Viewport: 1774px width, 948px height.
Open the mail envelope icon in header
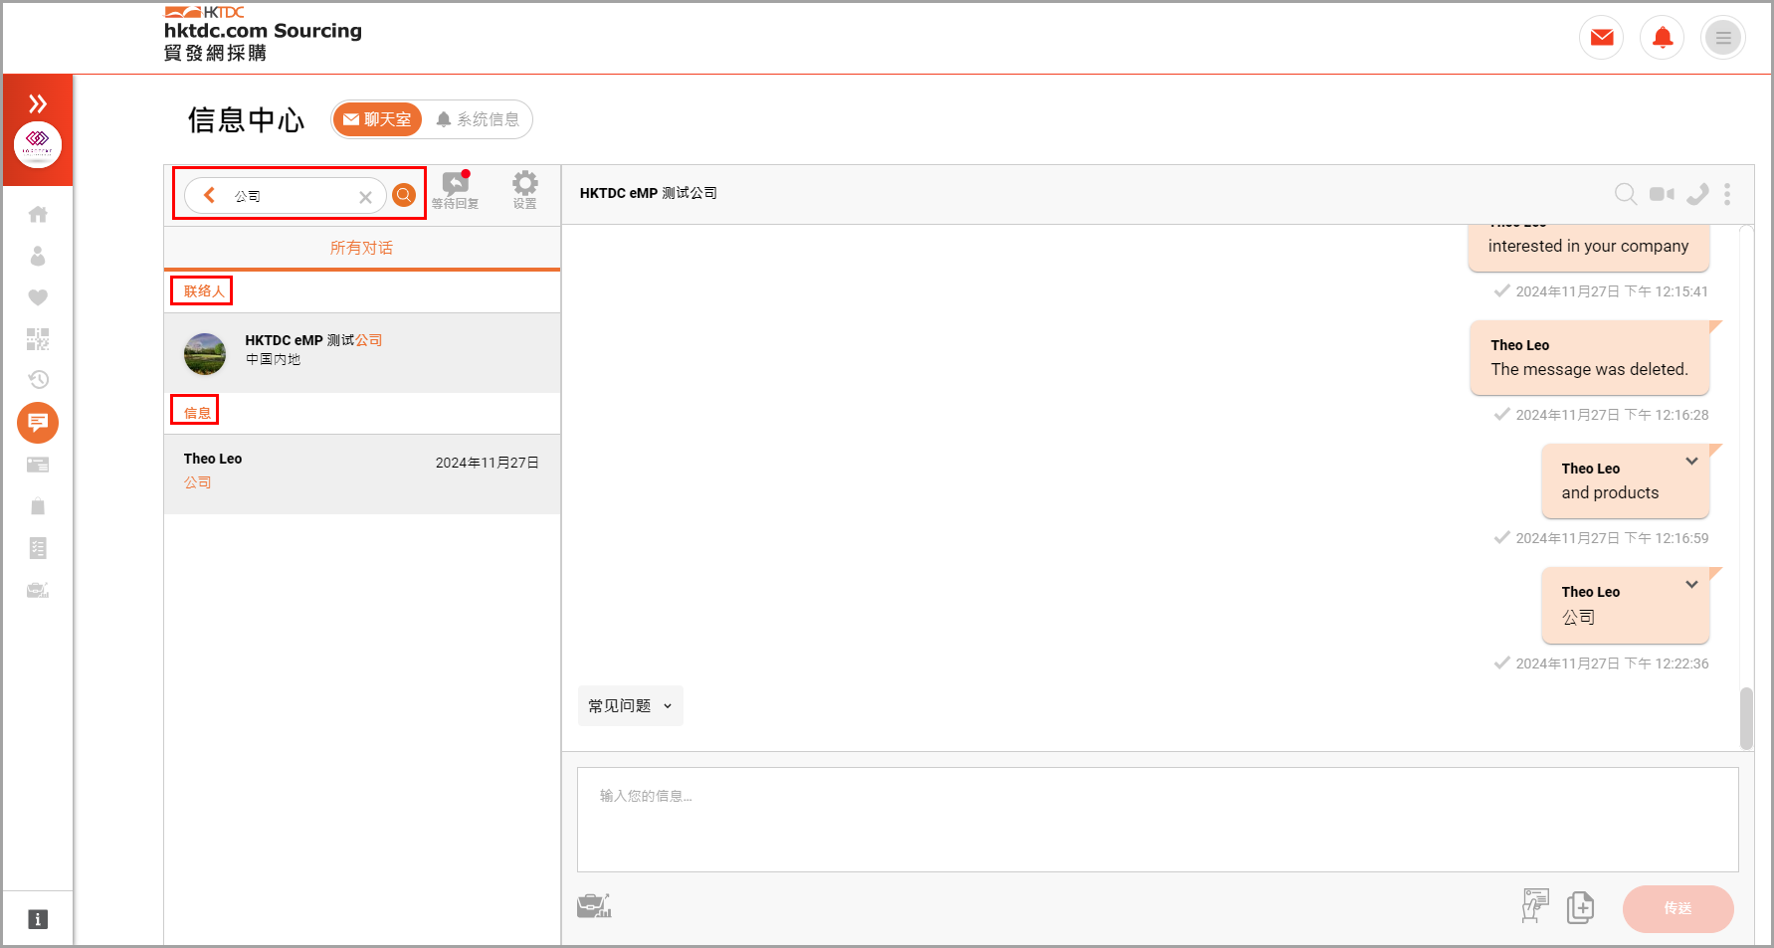coord(1602,38)
